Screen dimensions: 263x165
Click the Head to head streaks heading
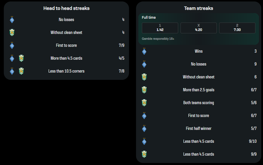point(66,8)
